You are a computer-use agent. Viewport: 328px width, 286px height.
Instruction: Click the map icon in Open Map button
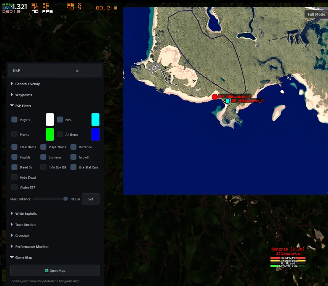pyautogui.click(x=46, y=271)
